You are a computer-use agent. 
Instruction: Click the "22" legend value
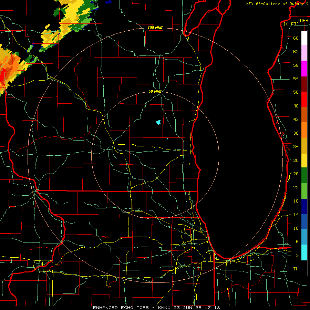point(296,187)
